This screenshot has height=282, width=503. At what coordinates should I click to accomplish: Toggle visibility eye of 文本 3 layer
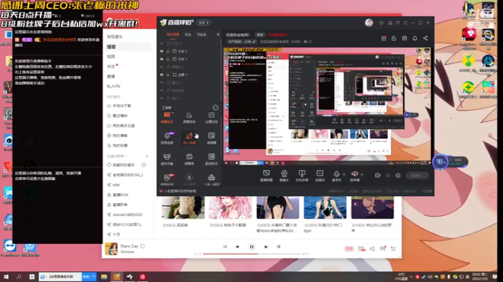pyautogui.click(x=162, y=43)
